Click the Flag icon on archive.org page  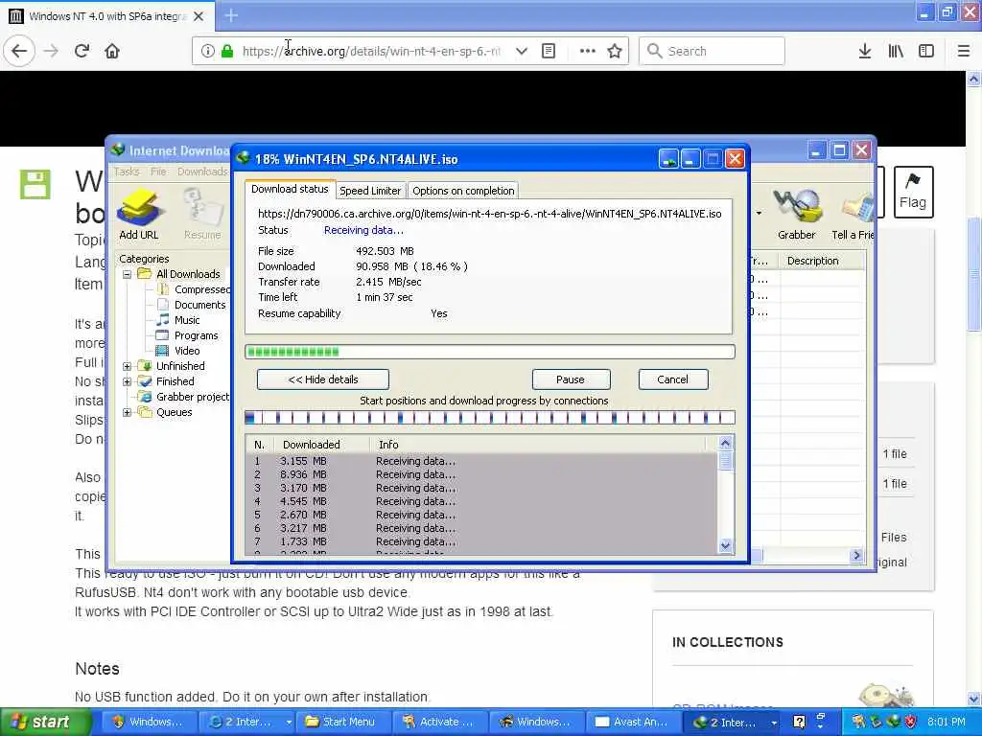[x=913, y=192]
